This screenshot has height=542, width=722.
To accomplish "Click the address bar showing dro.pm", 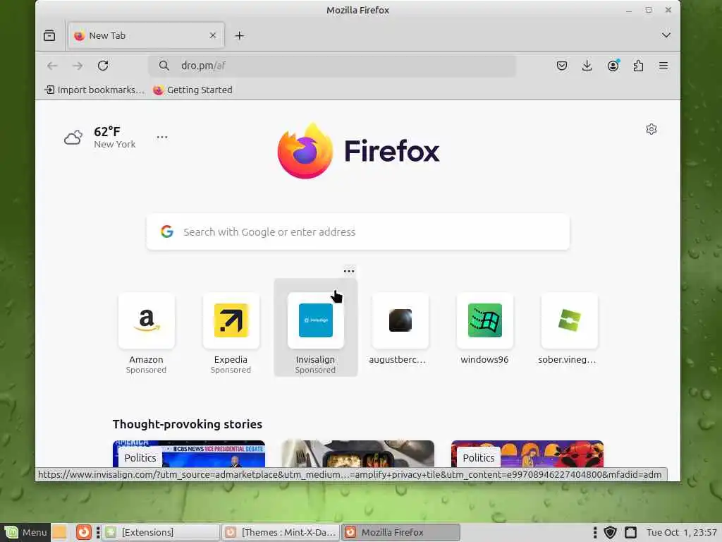I will (x=332, y=66).
